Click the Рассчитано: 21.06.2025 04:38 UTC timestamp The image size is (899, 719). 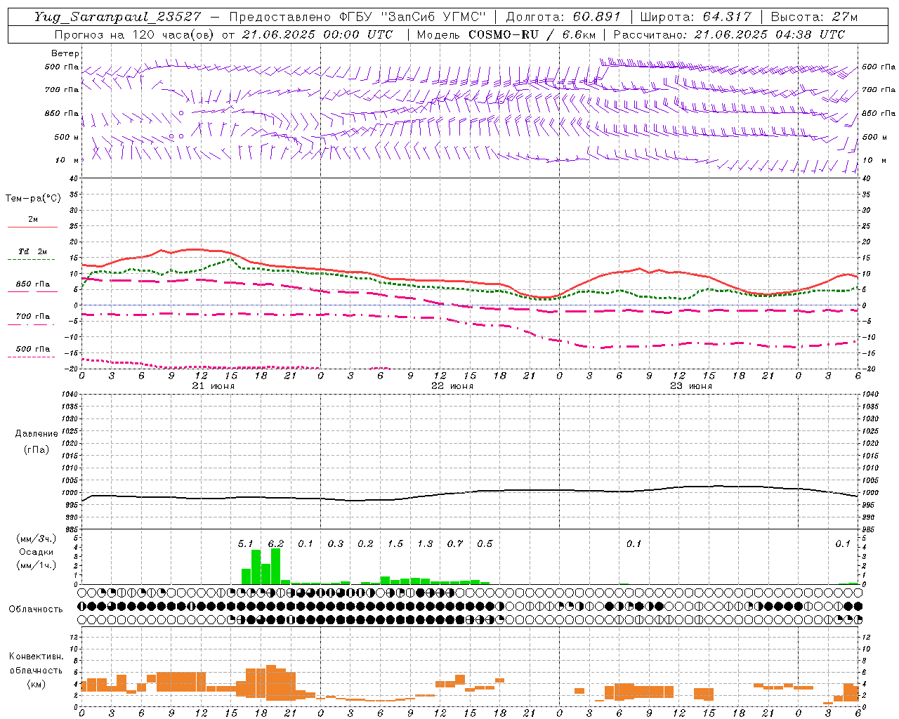tap(729, 34)
